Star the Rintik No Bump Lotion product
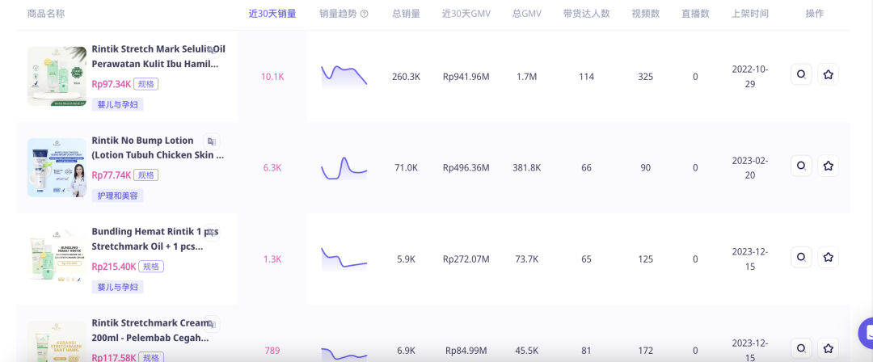 click(x=828, y=166)
